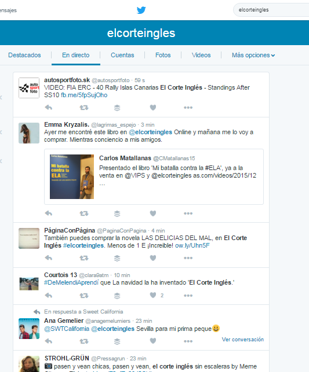Open more options on Emma Kryzalis tweet

pyautogui.click(x=188, y=213)
